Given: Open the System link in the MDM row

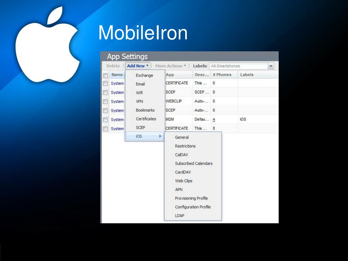Looking at the screenshot, I should [x=117, y=119].
